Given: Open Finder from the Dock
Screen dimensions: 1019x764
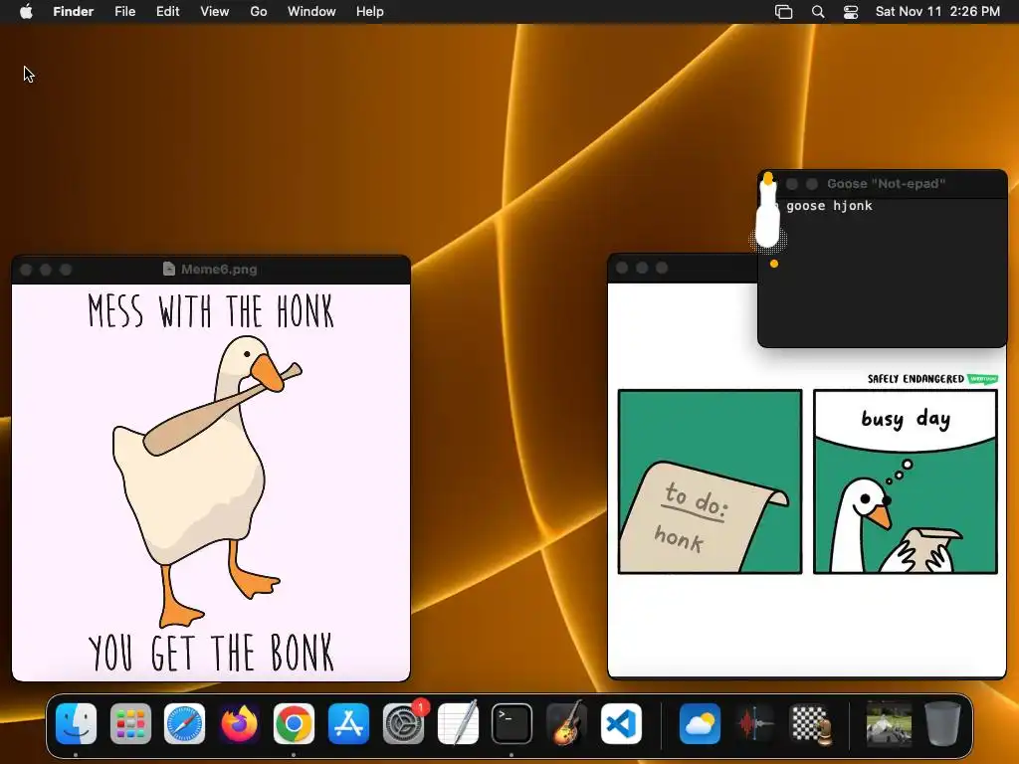Looking at the screenshot, I should pos(76,723).
